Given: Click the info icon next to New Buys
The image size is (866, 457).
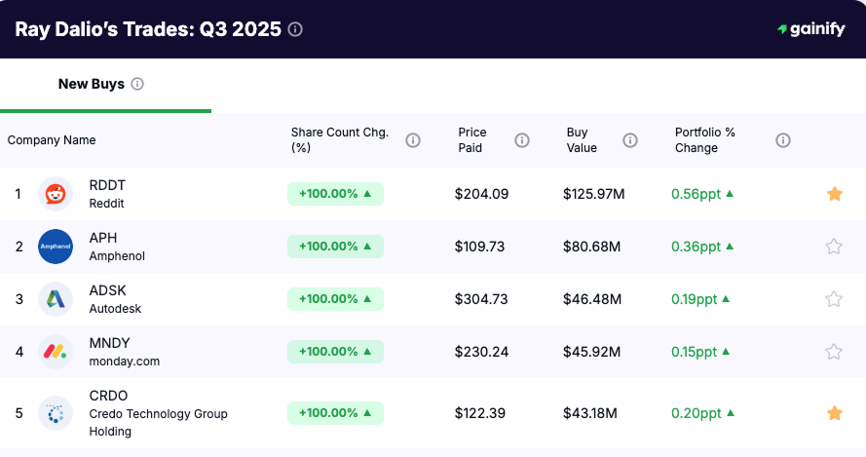Looking at the screenshot, I should coord(137,84).
